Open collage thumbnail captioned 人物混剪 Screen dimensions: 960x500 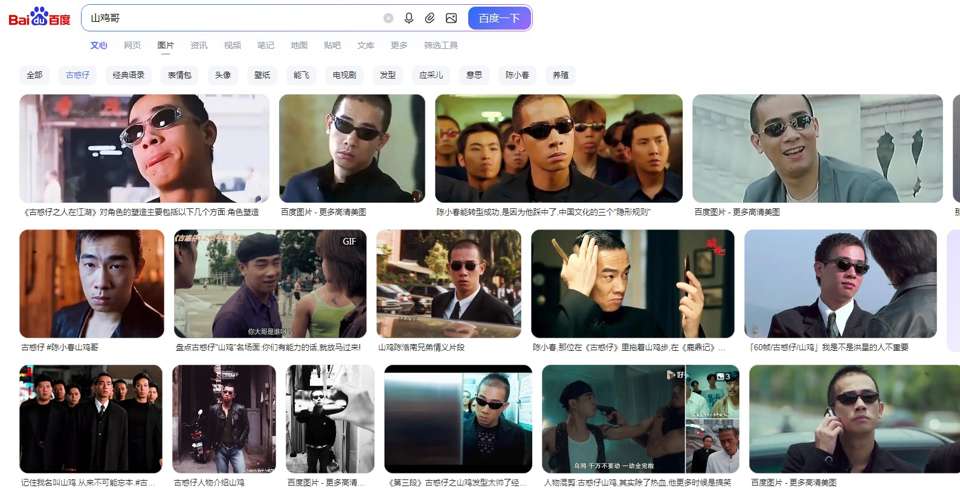641,419
